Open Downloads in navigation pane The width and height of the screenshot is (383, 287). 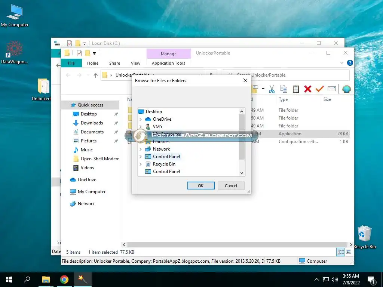pyautogui.click(x=92, y=123)
